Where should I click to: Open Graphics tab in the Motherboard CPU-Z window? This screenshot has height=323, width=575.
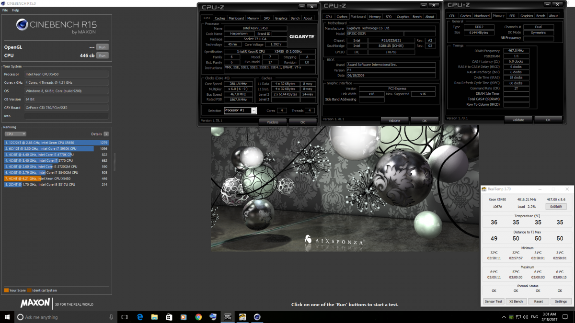coord(403,17)
